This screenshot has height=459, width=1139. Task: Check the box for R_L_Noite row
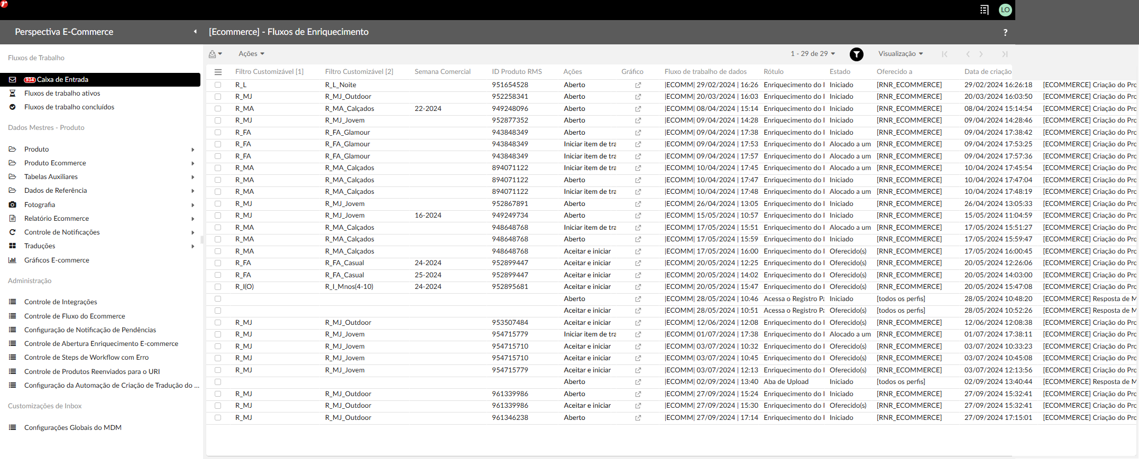point(218,85)
